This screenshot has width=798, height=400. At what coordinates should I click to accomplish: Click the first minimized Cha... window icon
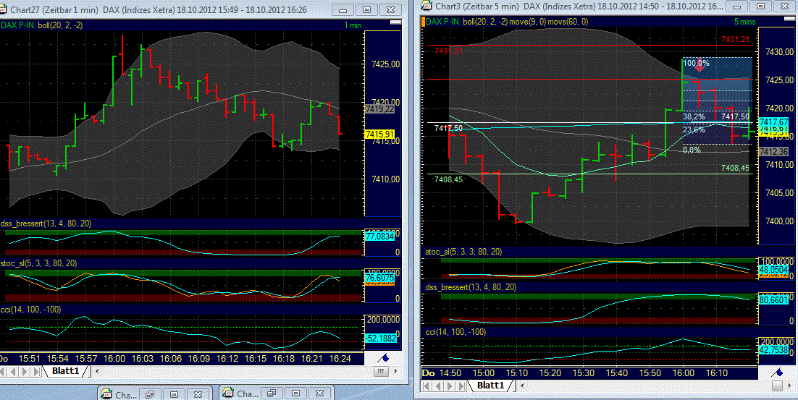pos(106,394)
